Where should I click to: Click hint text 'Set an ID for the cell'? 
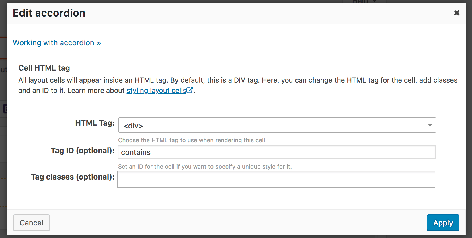pyautogui.click(x=205, y=167)
